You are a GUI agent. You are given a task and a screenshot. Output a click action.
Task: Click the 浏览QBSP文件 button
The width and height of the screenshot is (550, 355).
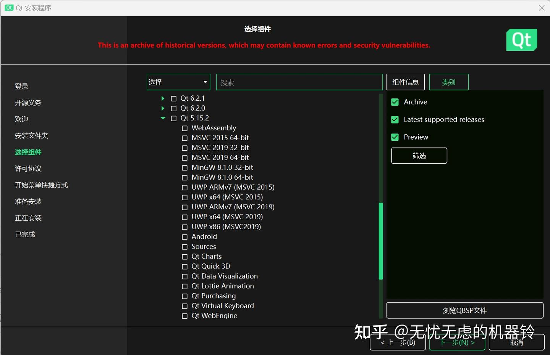(465, 310)
